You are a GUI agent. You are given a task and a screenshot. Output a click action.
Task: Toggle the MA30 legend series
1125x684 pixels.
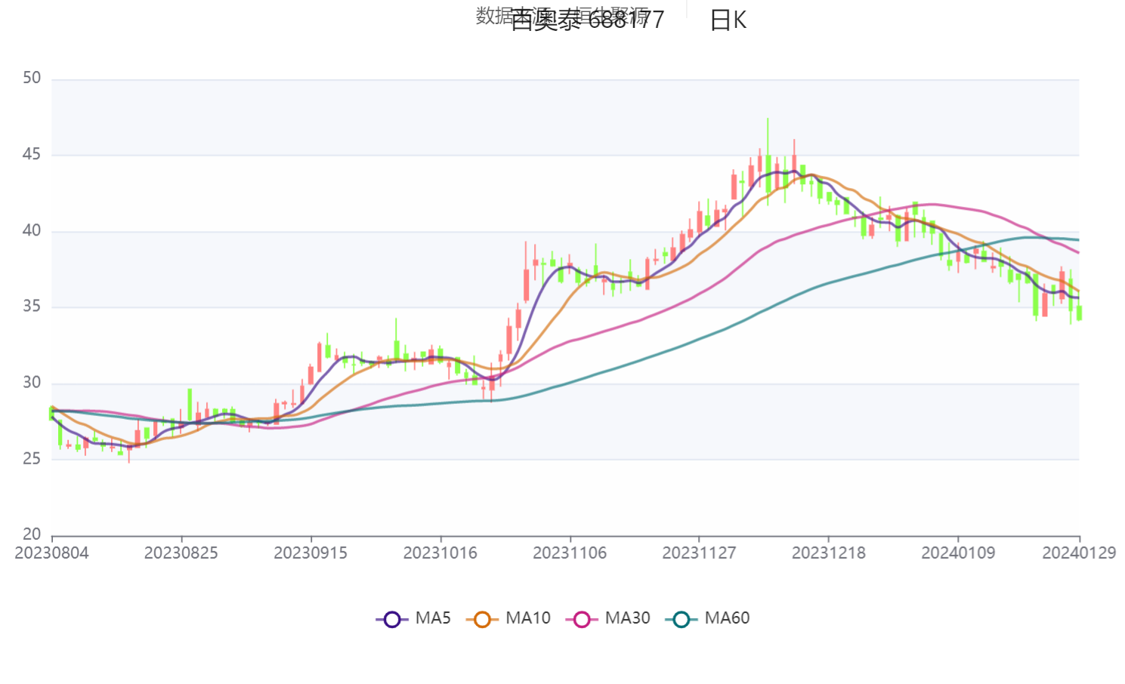tap(608, 618)
